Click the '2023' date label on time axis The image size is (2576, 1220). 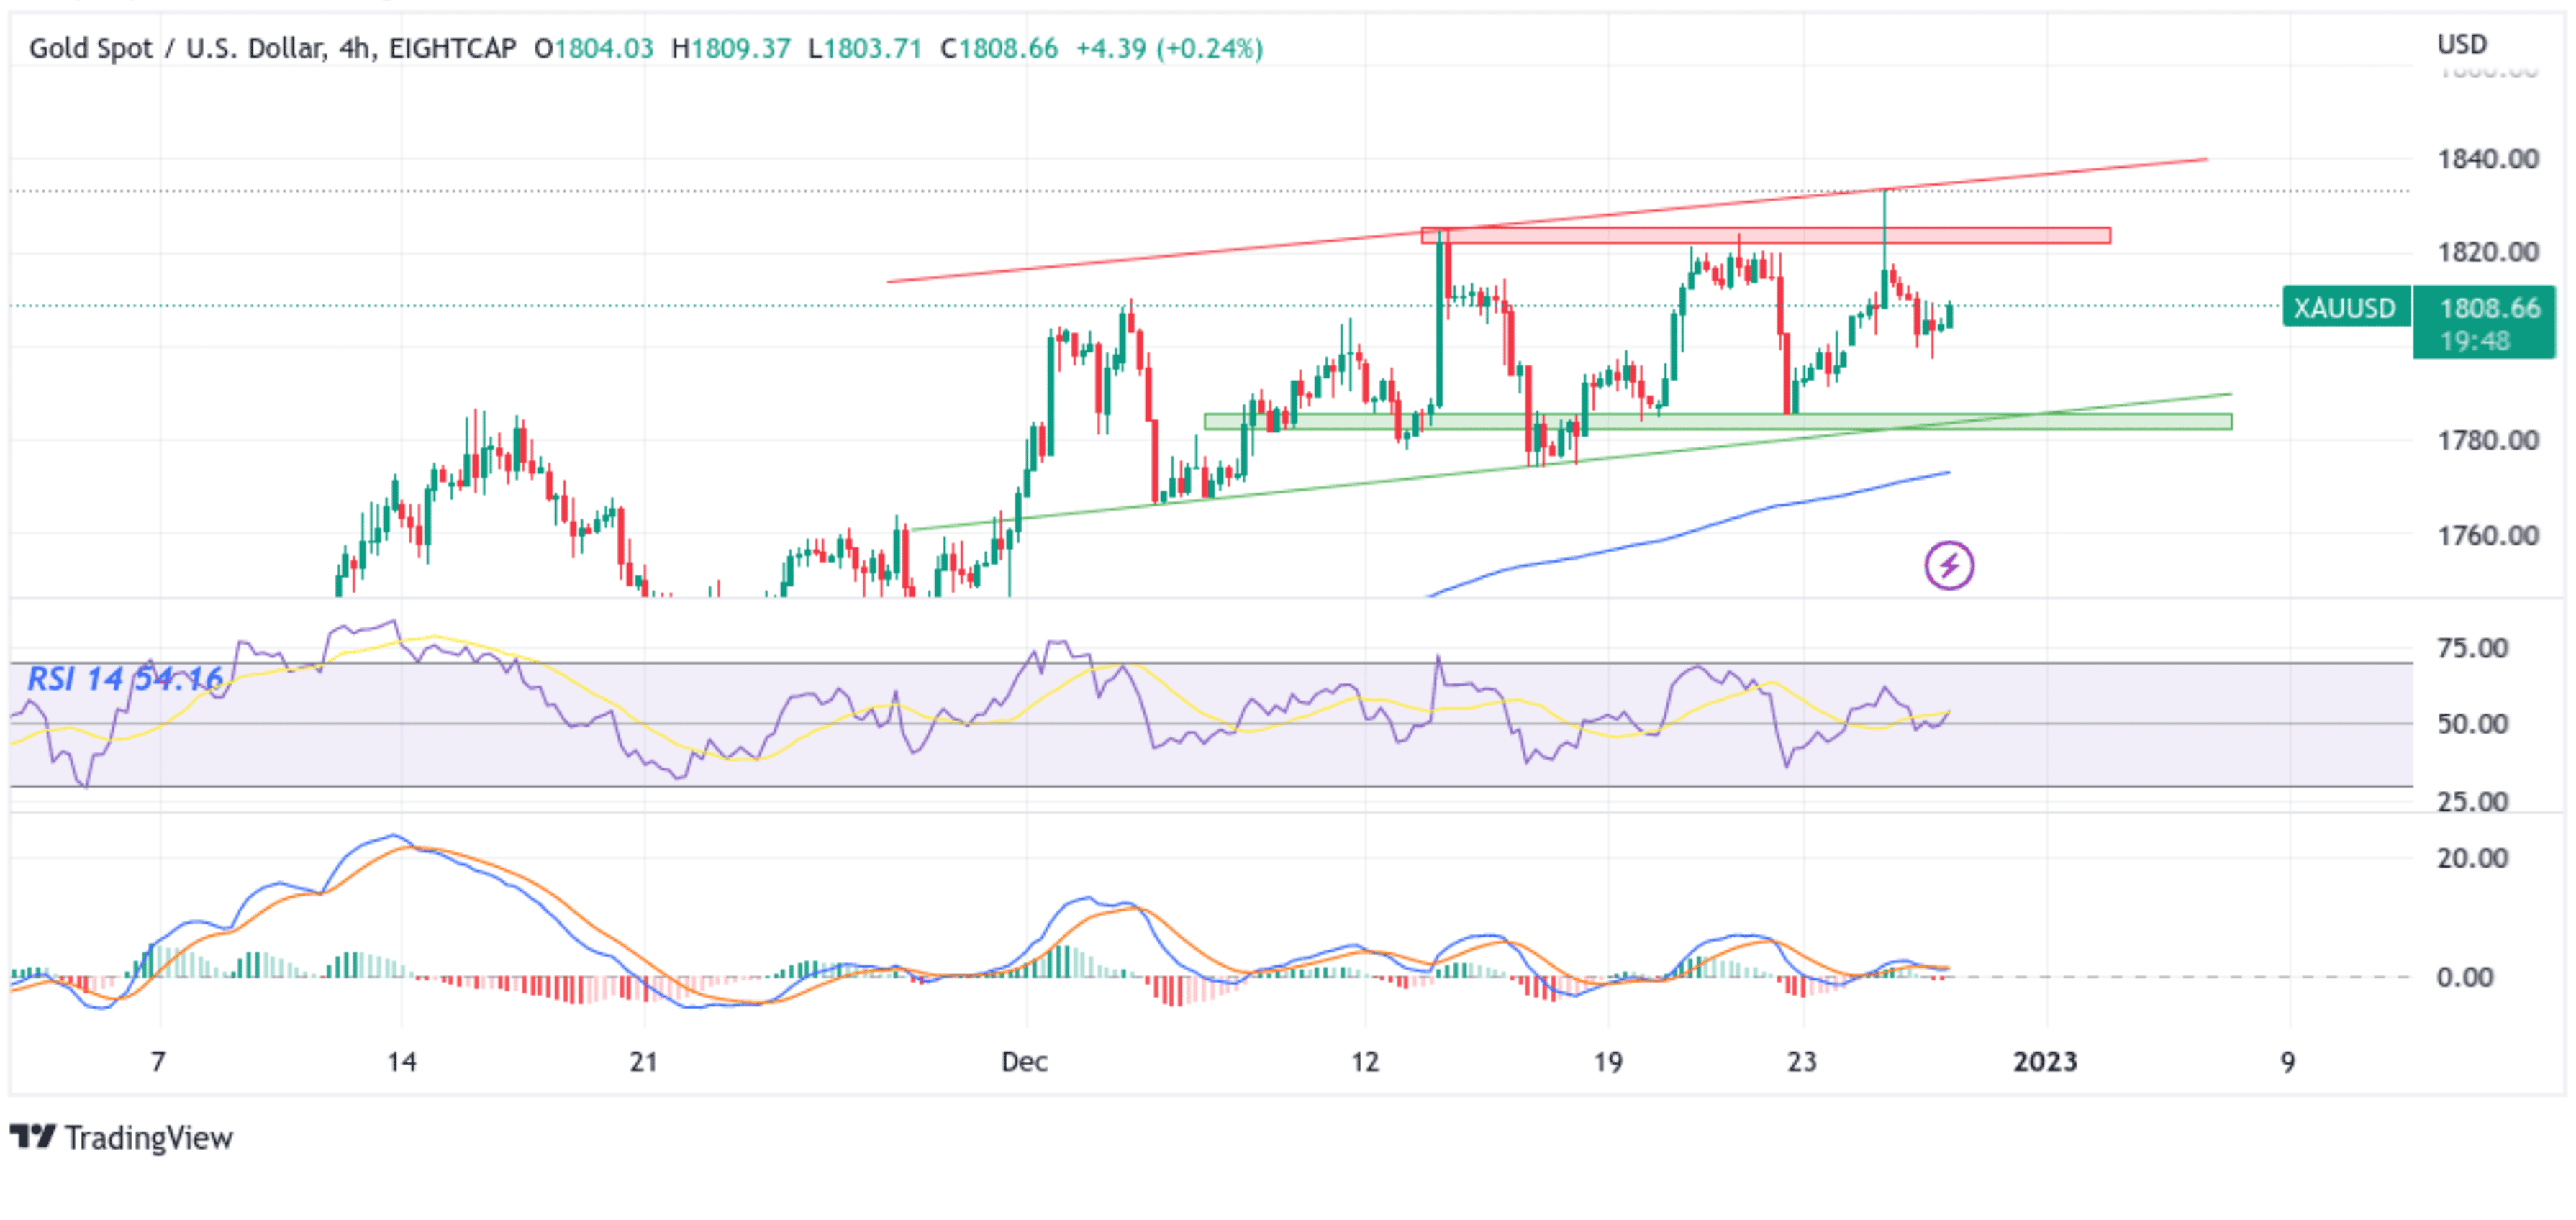(x=2045, y=1061)
